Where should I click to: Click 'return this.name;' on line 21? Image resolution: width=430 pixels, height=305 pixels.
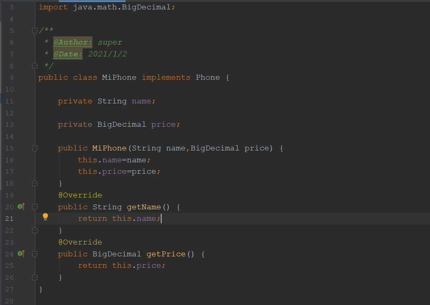point(119,218)
